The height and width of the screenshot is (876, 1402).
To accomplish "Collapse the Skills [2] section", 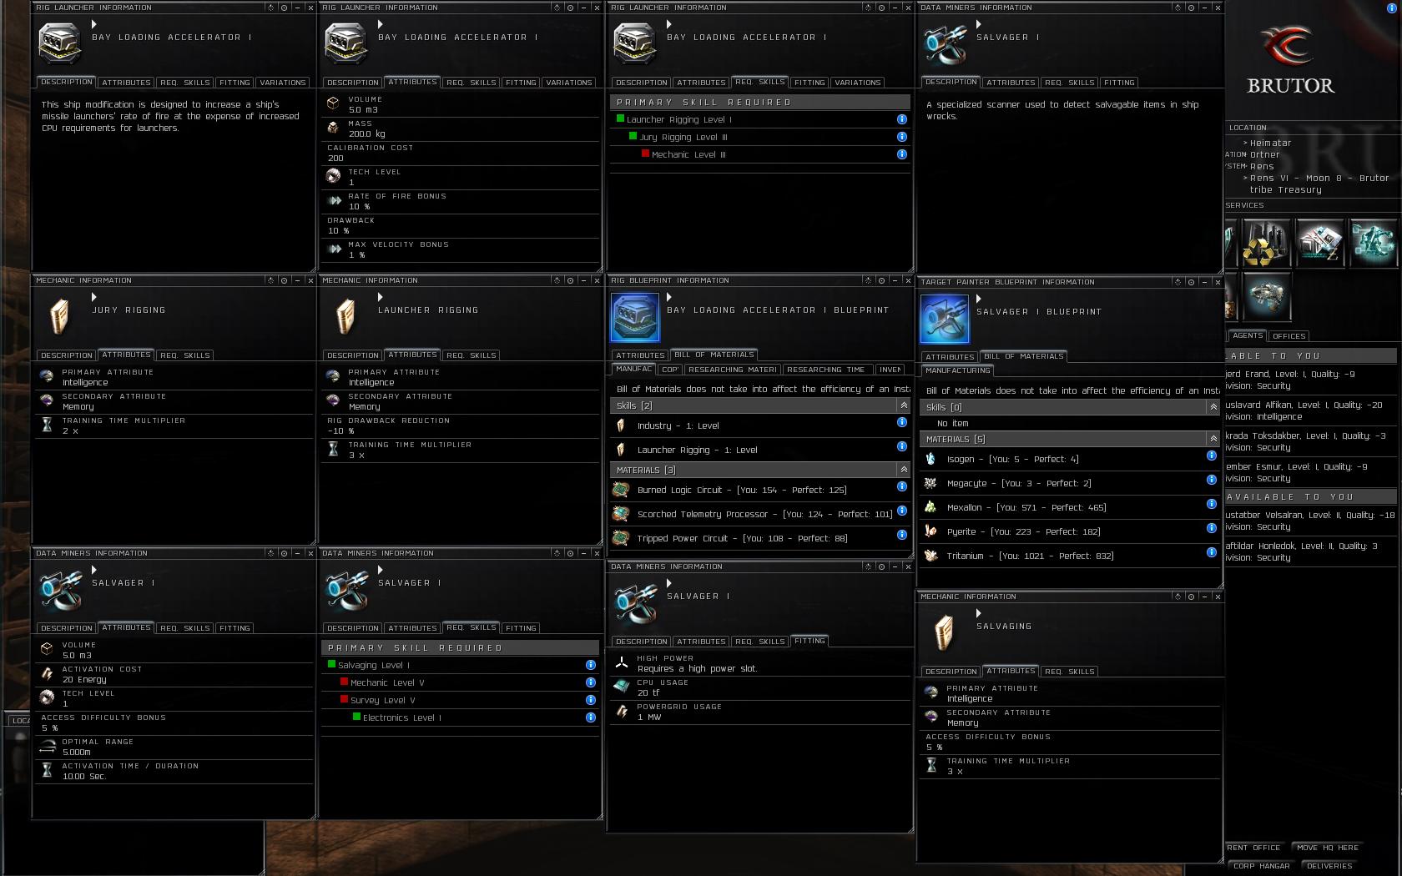I will tap(903, 405).
